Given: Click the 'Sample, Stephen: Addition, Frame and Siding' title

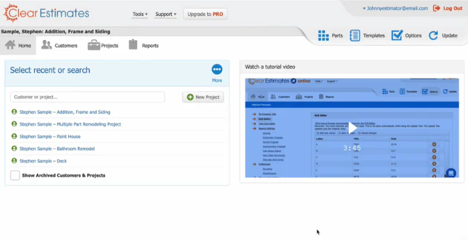Looking at the screenshot, I should (55, 31).
